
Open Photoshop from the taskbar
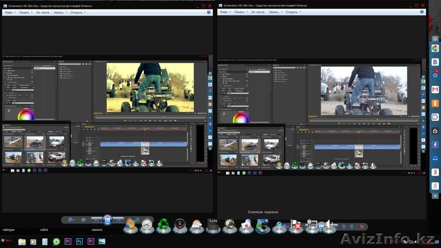[x=80, y=241]
